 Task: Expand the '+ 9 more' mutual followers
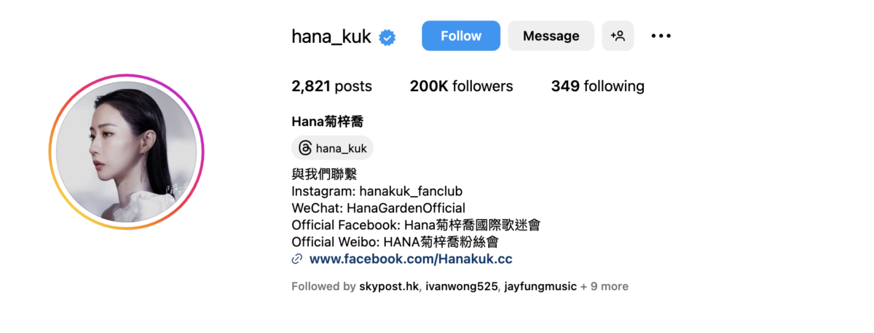604,286
